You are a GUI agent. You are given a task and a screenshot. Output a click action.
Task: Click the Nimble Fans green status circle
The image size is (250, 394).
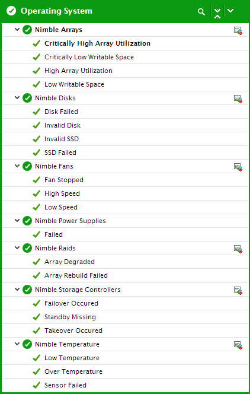point(27,166)
